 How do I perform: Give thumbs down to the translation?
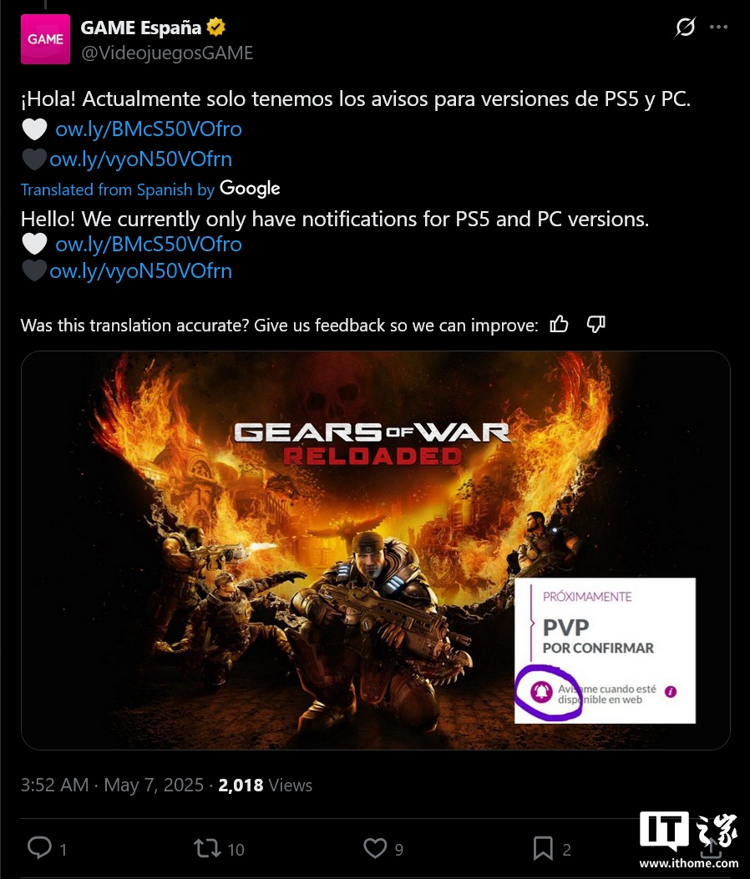click(x=595, y=324)
